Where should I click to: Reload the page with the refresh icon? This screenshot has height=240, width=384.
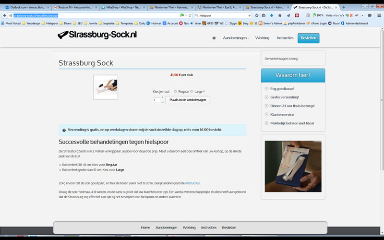pyautogui.click(x=190, y=15)
